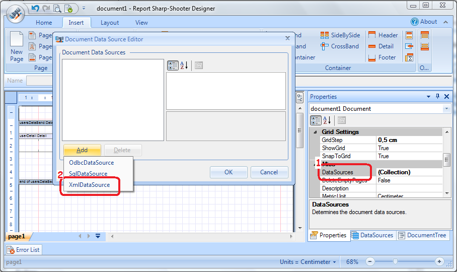Click Alphabetical sort icon in Properties panel

pyautogui.click(x=327, y=120)
